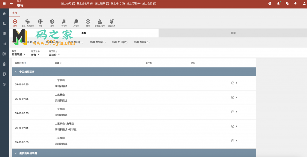Screen dimensions: 307x157
Task: Open the 无比分 score filter dropdown
Action: tap(55, 55)
